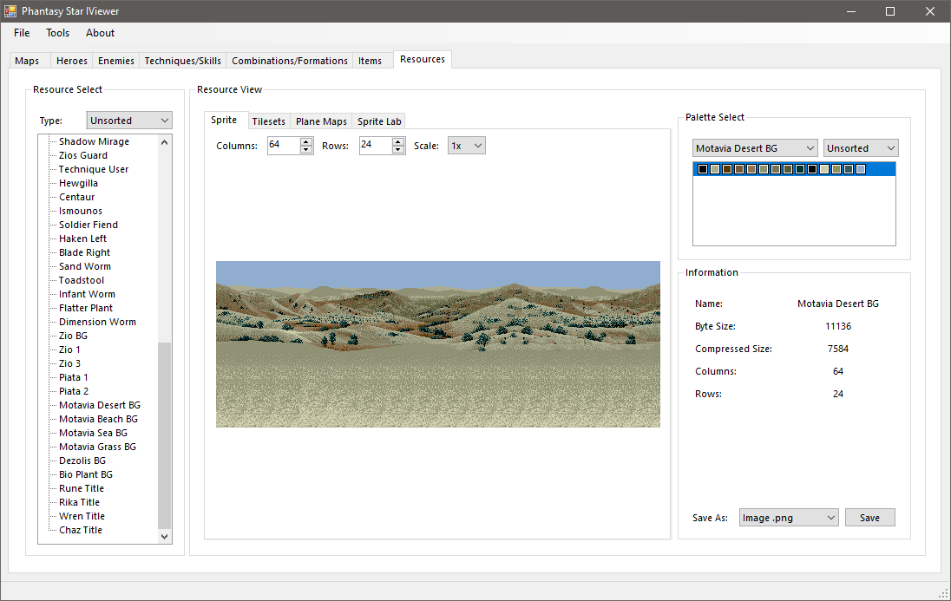Choose Dezolis BG from the list
Screen dimensions: 951x601
82,461
